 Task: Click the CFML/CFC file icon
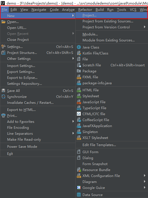pyautogui.click(x=79, y=114)
